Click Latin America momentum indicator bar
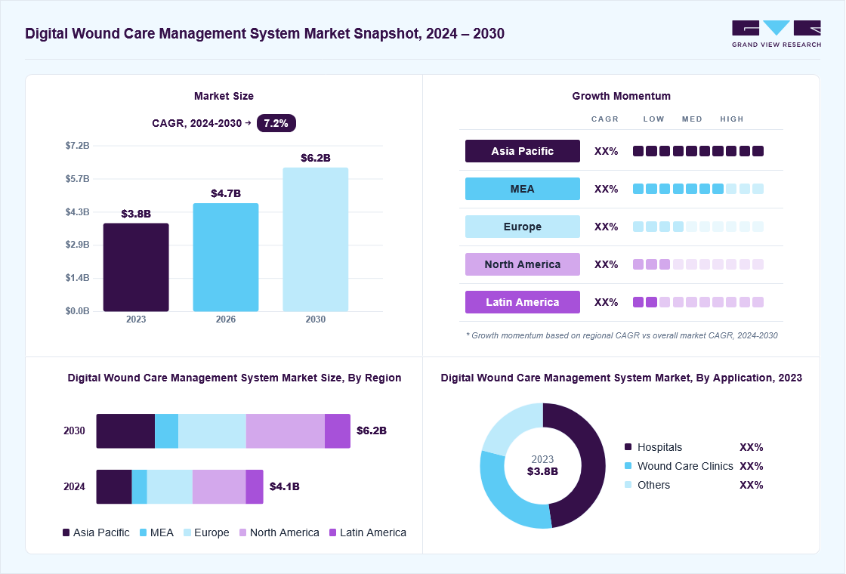Screen dimensions: 846x574 pyautogui.click(x=698, y=302)
